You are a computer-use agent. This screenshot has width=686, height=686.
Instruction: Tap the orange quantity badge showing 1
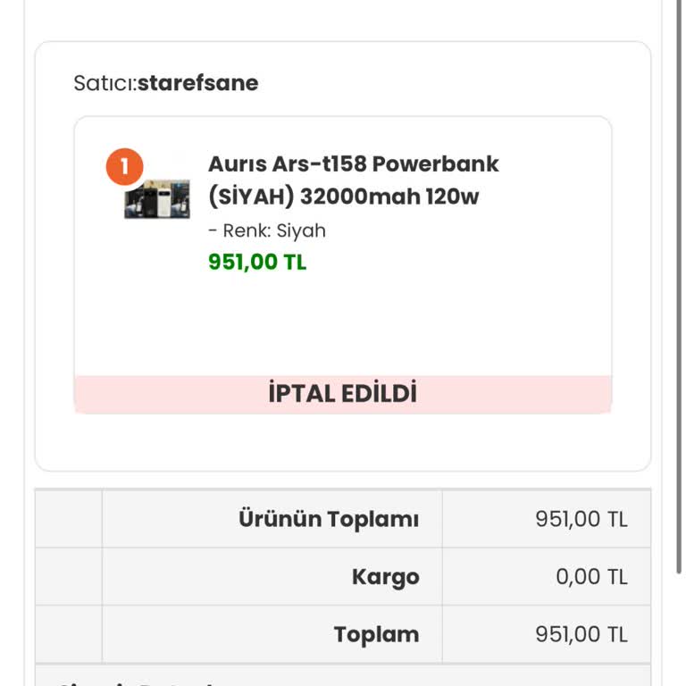point(125,166)
